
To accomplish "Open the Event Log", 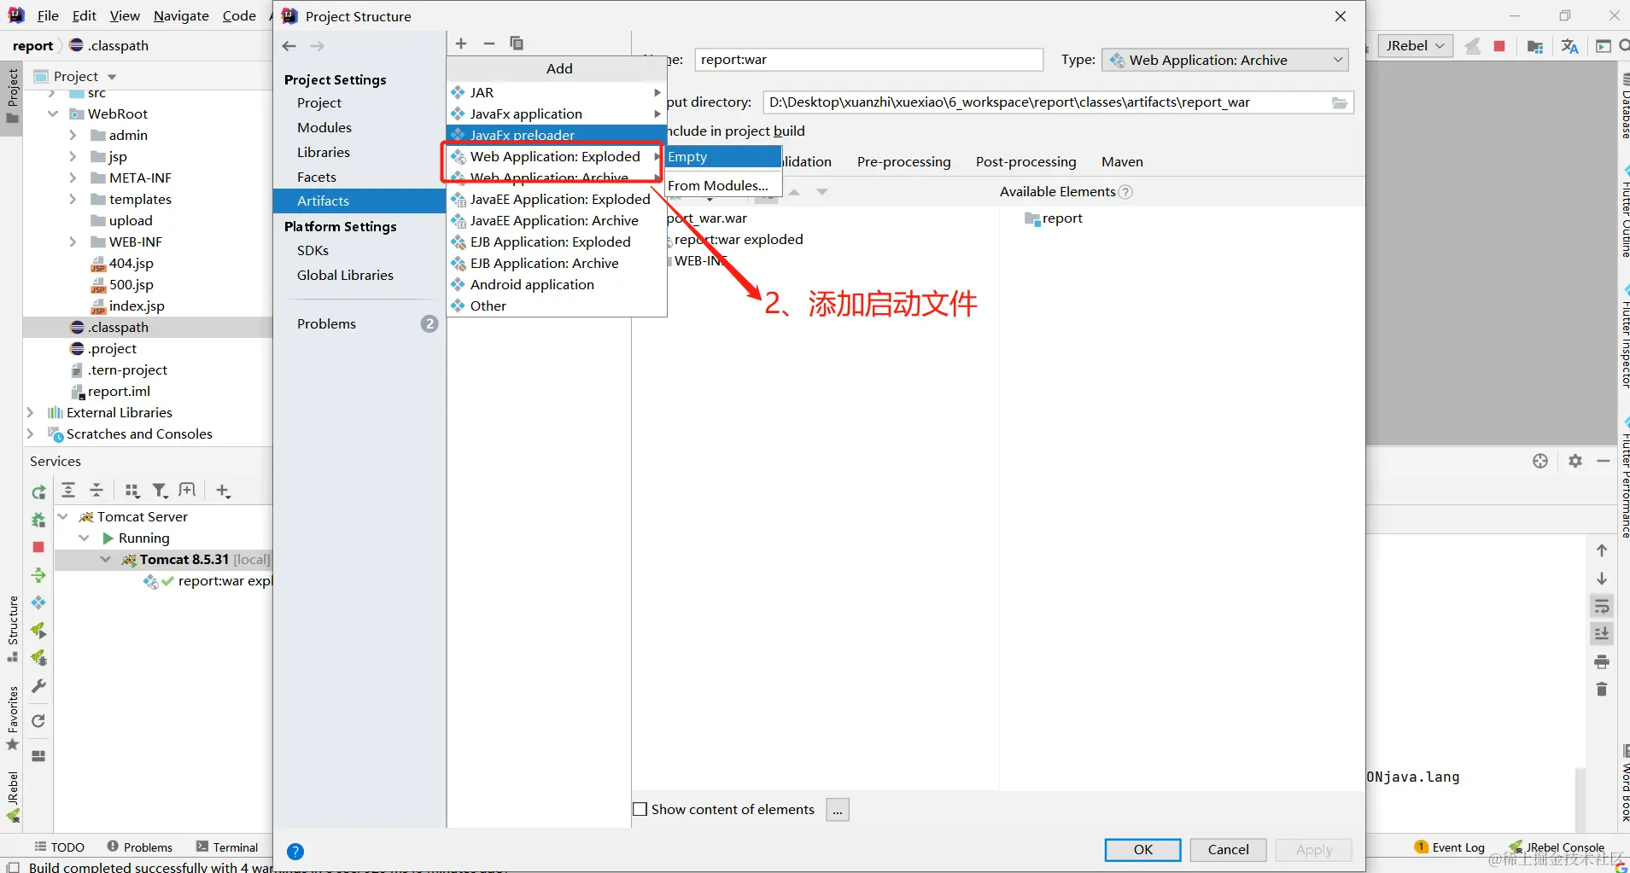I will [1450, 847].
